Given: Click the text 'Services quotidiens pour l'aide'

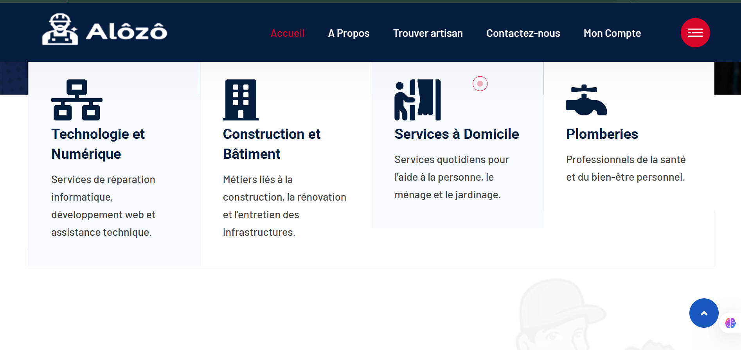Looking at the screenshot, I should point(451,168).
